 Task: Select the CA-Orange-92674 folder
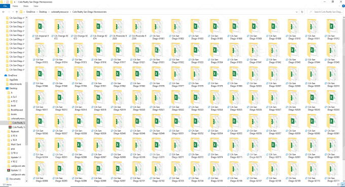(99, 30)
